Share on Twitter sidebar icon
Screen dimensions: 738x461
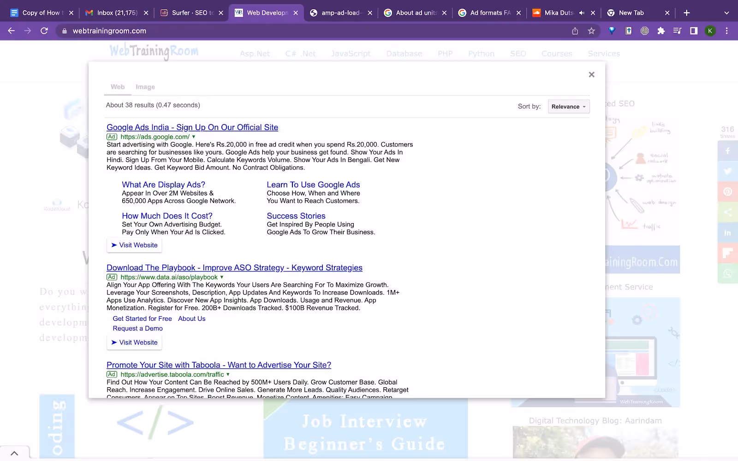[x=727, y=171]
